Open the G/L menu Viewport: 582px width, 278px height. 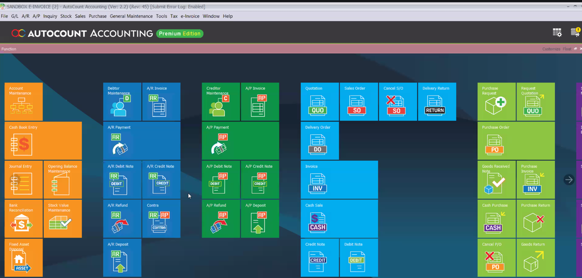tap(15, 16)
